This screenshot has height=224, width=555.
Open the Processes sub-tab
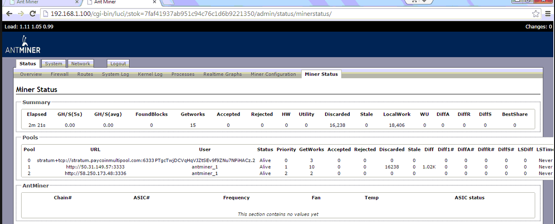tap(183, 74)
